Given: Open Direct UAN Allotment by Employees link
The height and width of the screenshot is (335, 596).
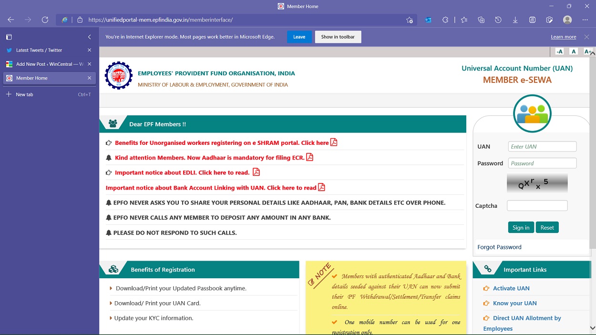Looking at the screenshot, I should [522, 323].
